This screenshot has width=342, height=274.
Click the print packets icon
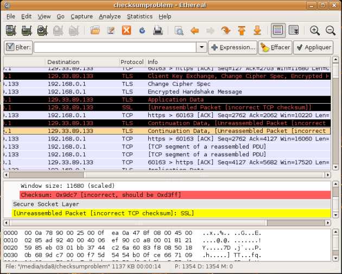click(x=157, y=30)
